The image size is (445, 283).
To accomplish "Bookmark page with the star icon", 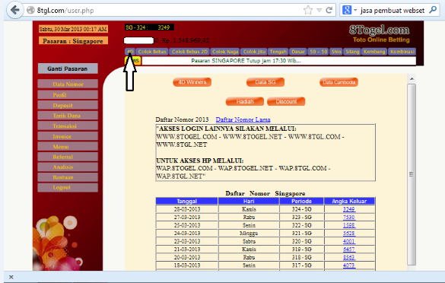I will (x=308, y=11).
